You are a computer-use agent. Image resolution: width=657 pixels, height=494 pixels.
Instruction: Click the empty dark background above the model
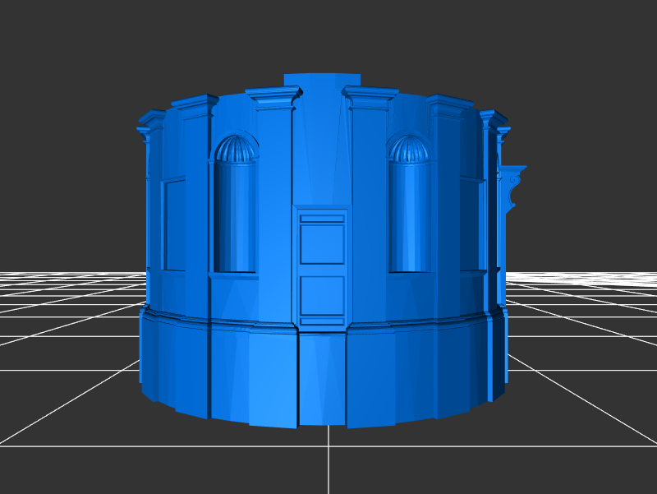pos(328,33)
